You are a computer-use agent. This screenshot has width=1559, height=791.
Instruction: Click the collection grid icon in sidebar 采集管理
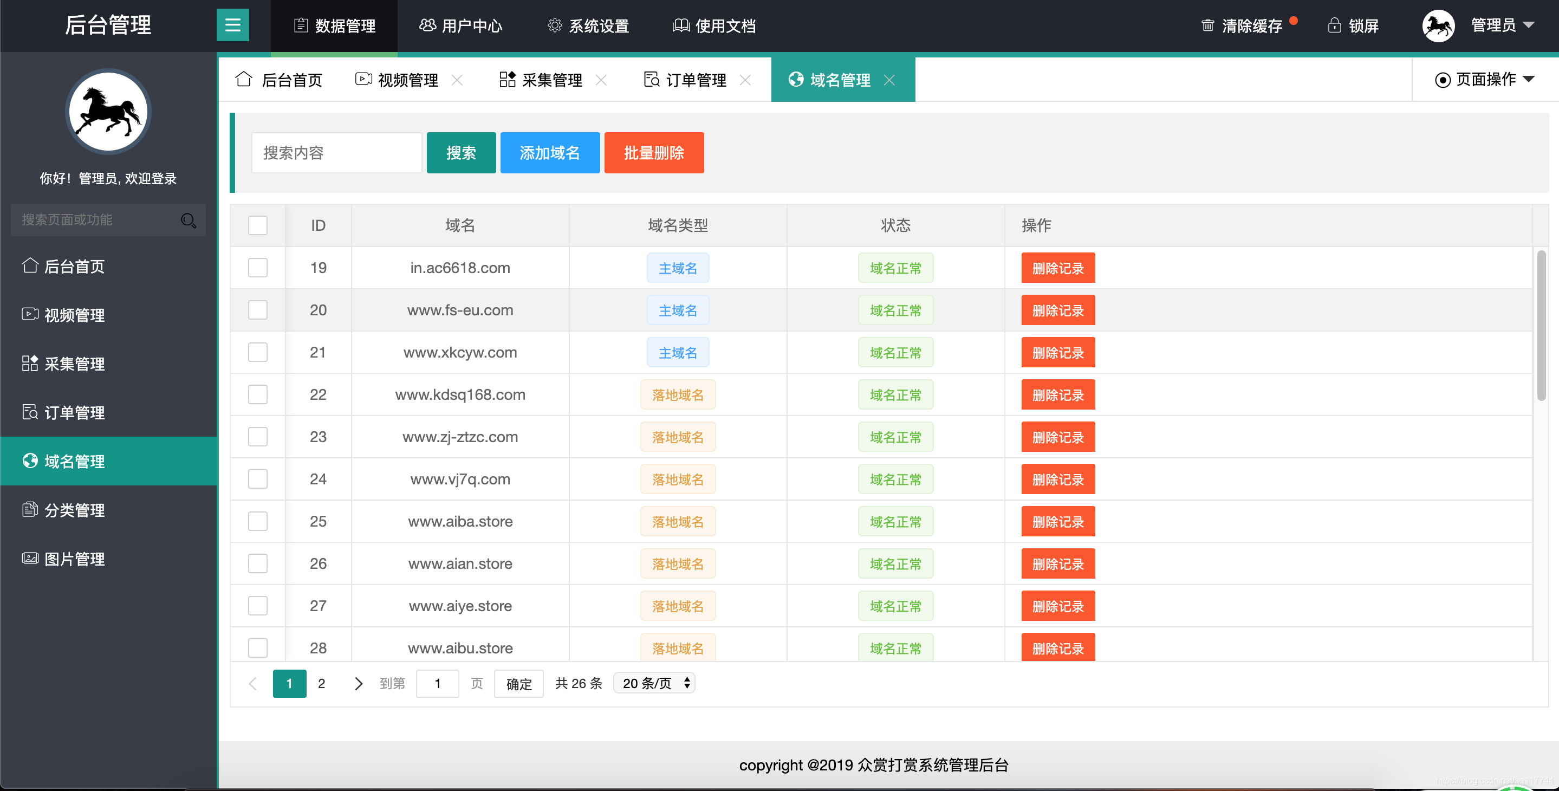click(x=30, y=363)
